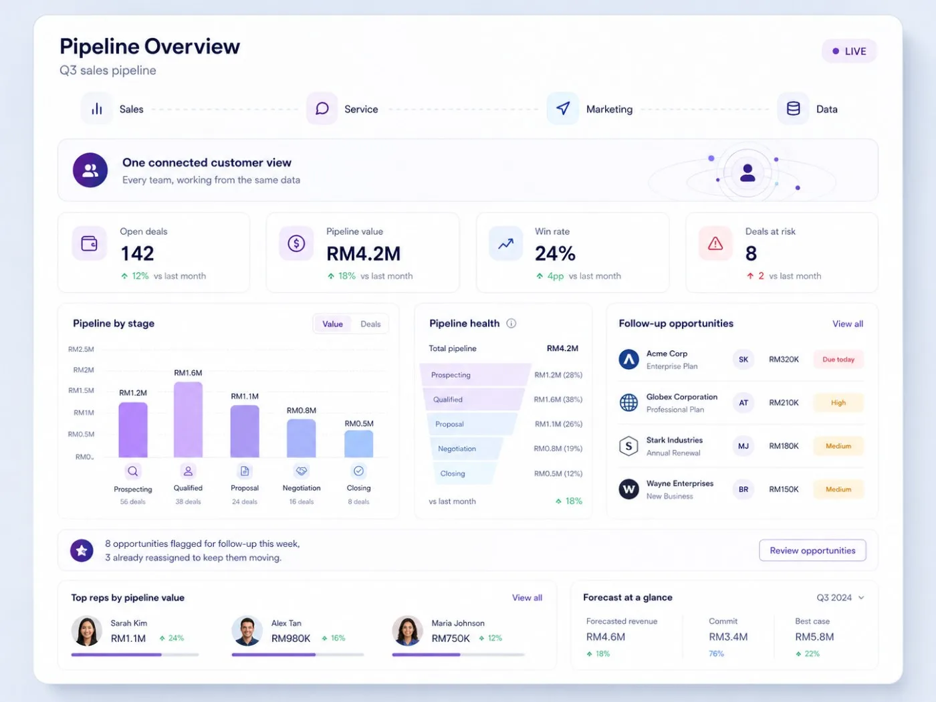Click the Win rate trend arrow icon
Viewport: 936px width, 702px height.
(506, 243)
